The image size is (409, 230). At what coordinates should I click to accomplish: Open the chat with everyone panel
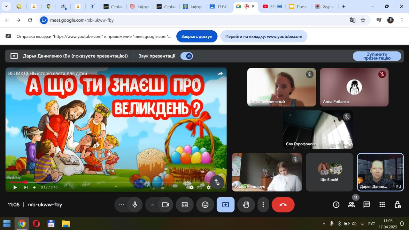point(367,205)
